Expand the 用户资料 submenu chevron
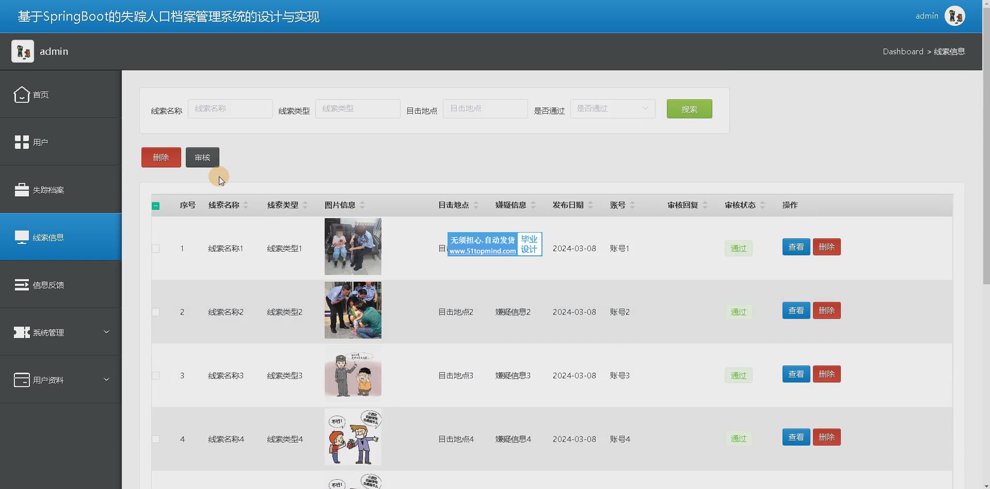The image size is (990, 489). point(107,379)
